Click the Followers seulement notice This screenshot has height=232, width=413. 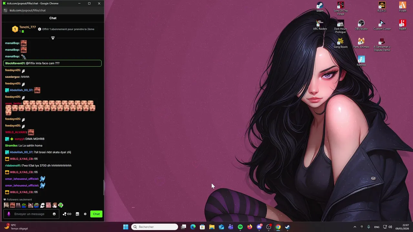[x=18, y=199]
